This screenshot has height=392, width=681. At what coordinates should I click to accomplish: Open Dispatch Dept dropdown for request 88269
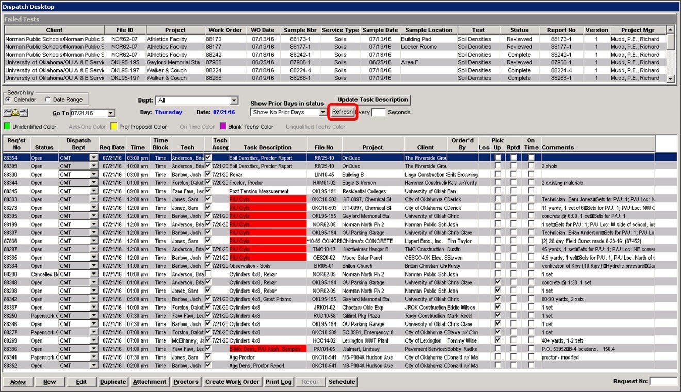tap(93, 340)
